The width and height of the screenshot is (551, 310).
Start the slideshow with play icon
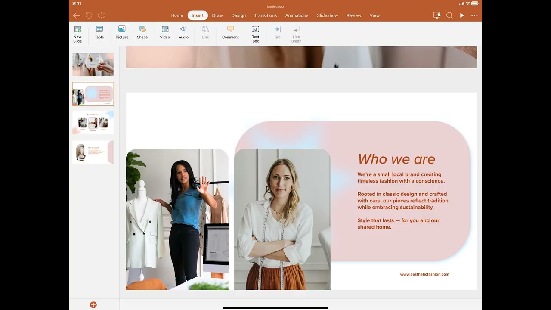click(462, 15)
